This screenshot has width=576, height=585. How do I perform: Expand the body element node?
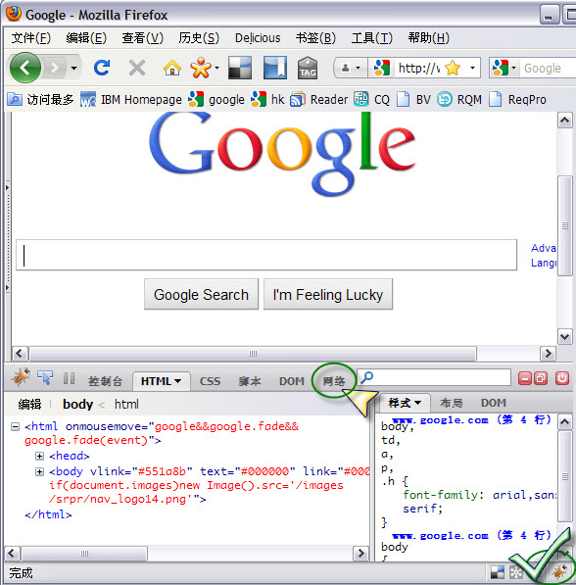pyautogui.click(x=39, y=471)
